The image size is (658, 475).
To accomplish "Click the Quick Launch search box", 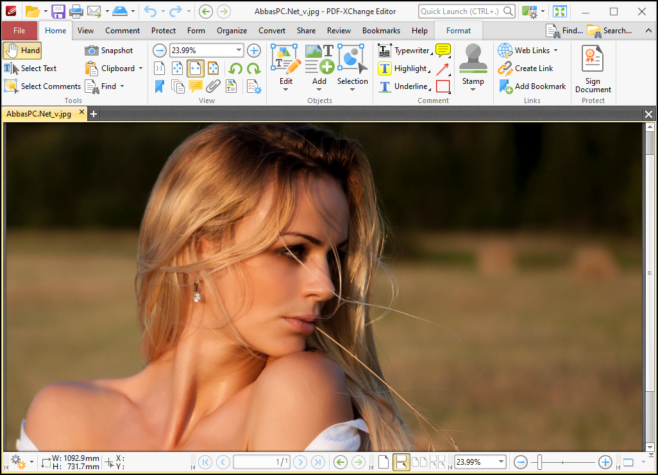I will (x=467, y=12).
